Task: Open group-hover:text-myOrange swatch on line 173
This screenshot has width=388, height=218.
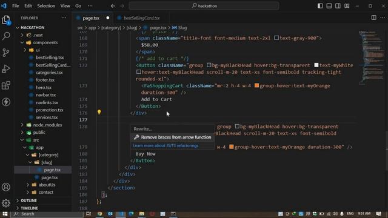Action: pyautogui.click(x=256, y=85)
